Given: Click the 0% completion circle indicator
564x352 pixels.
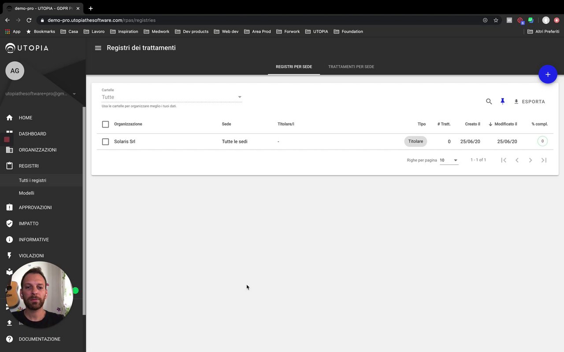Looking at the screenshot, I should click(542, 141).
